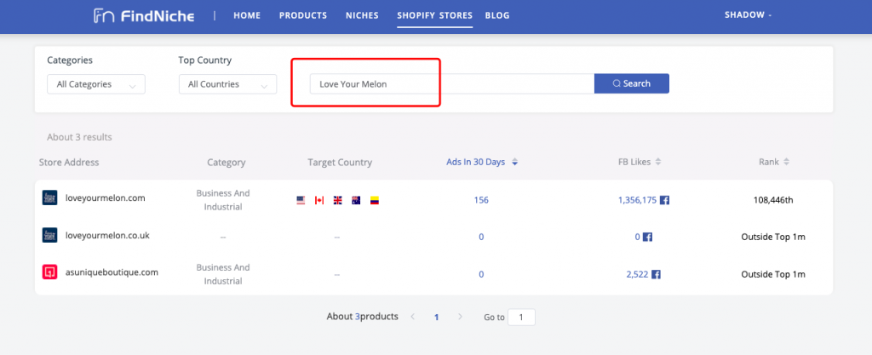
Task: Select page 1 in pagination
Action: [x=437, y=318]
